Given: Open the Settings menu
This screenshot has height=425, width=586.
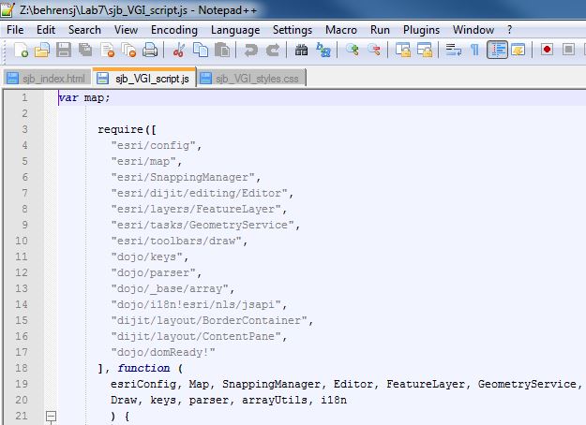Looking at the screenshot, I should point(293,30).
